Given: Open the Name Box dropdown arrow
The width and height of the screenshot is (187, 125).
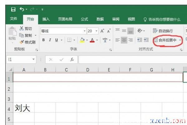Looking at the screenshot, I should point(34,59).
